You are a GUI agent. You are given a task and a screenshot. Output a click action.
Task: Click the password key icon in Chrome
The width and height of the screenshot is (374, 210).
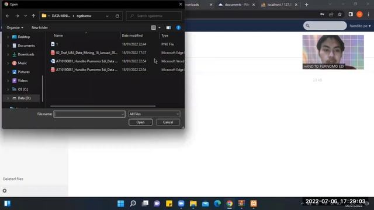[x=322, y=15]
